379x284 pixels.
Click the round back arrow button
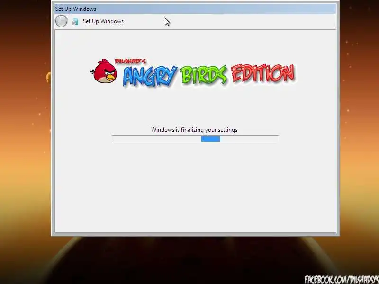(x=62, y=21)
